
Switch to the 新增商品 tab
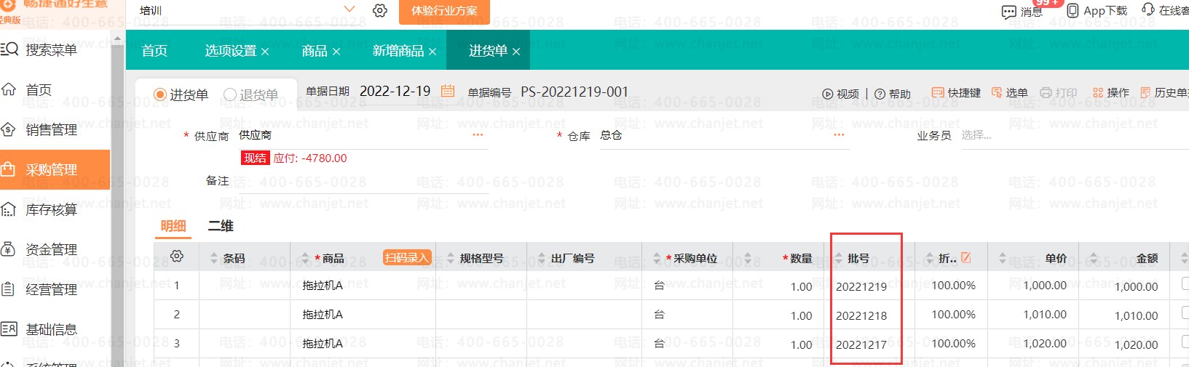tap(398, 50)
